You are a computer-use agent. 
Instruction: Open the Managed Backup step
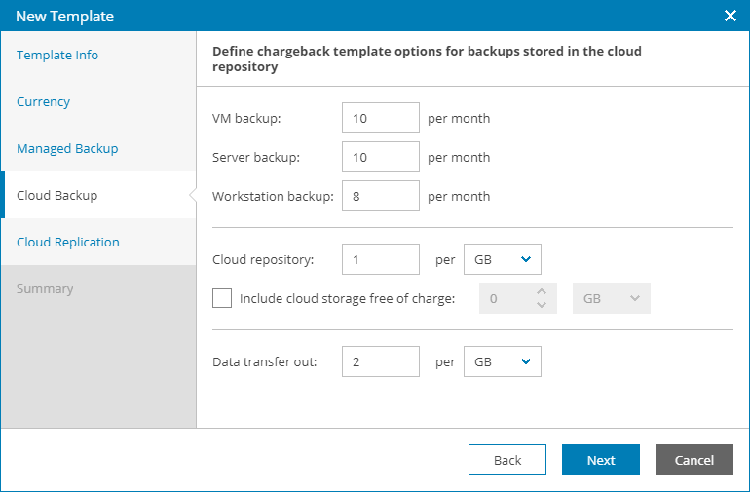67,149
